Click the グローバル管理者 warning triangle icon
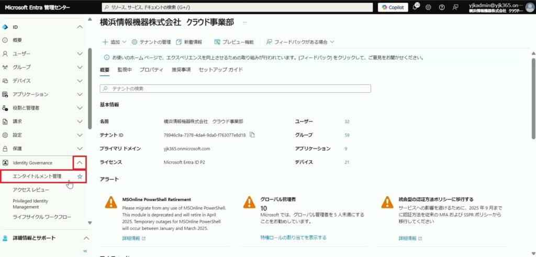The height and width of the screenshot is (257, 536). [249, 203]
